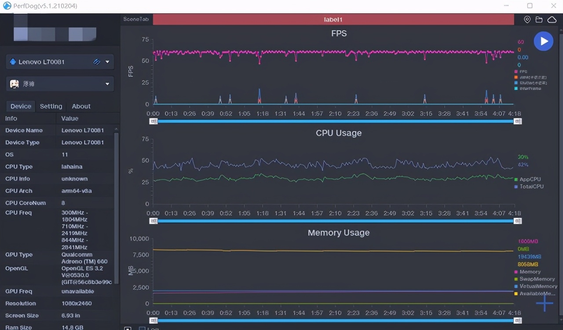Select the GPU Type row label
Screen dimensions: 563x330
pyautogui.click(x=19, y=255)
